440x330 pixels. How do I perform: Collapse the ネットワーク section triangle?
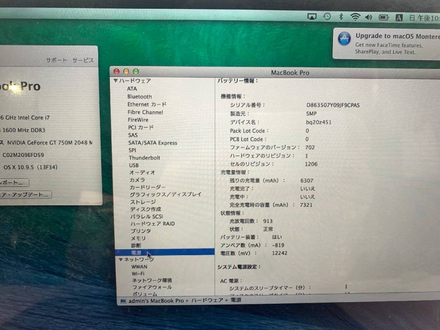(121, 260)
